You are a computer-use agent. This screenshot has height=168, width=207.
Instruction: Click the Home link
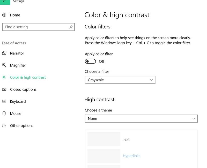point(15,15)
